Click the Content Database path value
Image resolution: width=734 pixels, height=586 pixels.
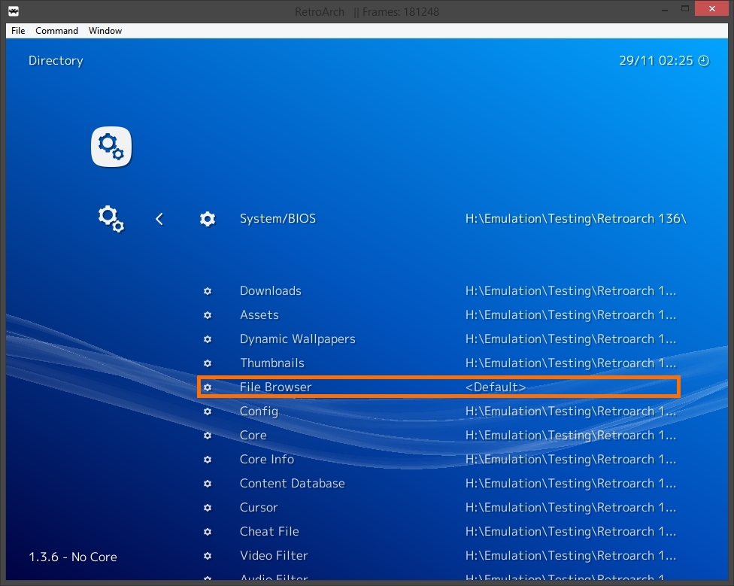(x=571, y=484)
